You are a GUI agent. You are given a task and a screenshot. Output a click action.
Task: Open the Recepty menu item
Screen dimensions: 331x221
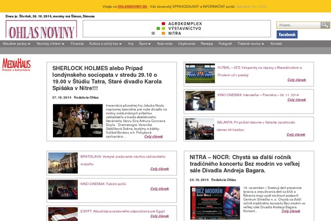tap(207, 44)
